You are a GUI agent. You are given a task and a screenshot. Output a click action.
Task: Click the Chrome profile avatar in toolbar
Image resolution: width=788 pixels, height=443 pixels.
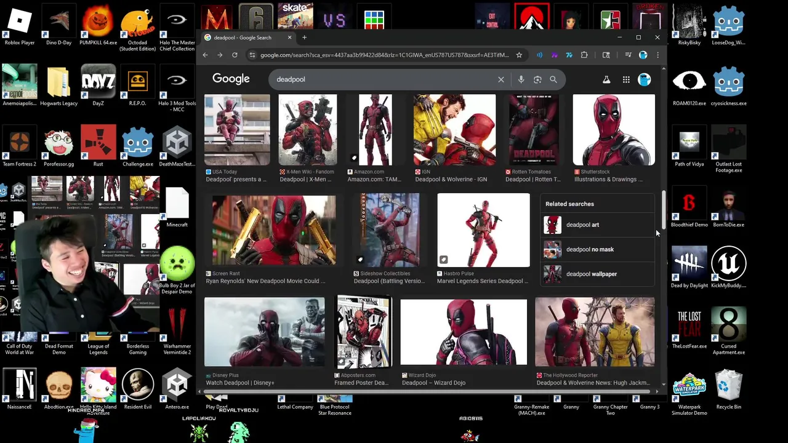point(643,55)
